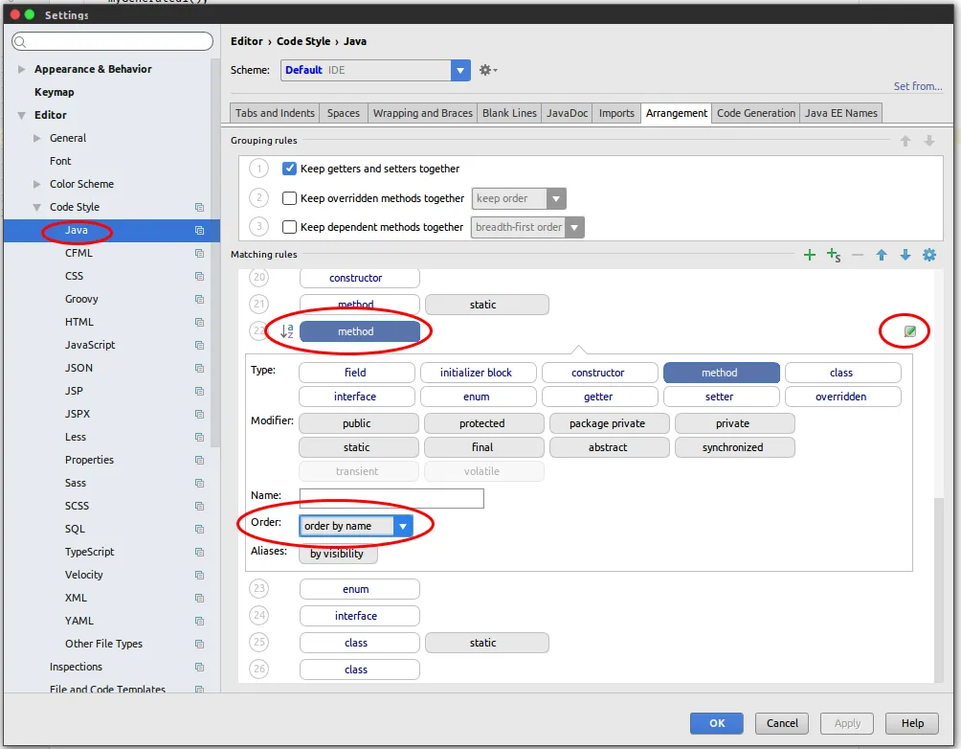The width and height of the screenshot is (961, 749).
Task: Click copy icon next to CFML
Action: click(x=199, y=254)
